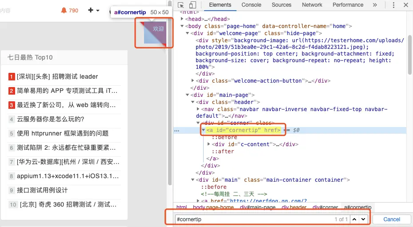413x227 pixels.
Task: Collapse the div class header node
Action: pos(193,102)
